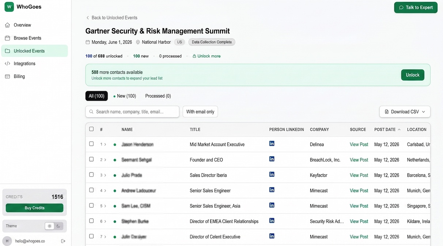
Task: Click the 'Mid Market Account Executive' title cell
Action: click(217, 145)
